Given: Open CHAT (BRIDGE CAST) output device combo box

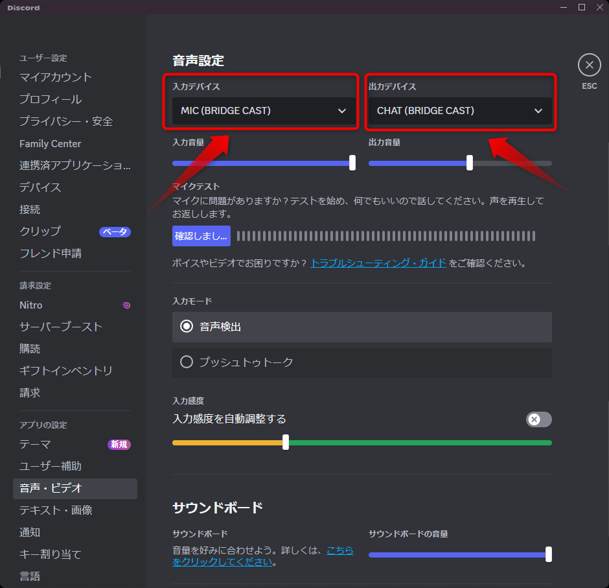Looking at the screenshot, I should pyautogui.click(x=460, y=111).
